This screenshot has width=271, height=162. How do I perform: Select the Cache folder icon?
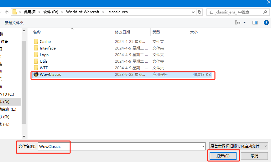(36, 41)
